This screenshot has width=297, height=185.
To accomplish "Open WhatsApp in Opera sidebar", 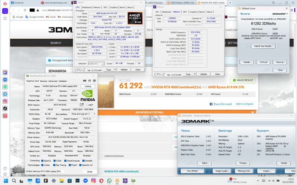I will [5, 87].
